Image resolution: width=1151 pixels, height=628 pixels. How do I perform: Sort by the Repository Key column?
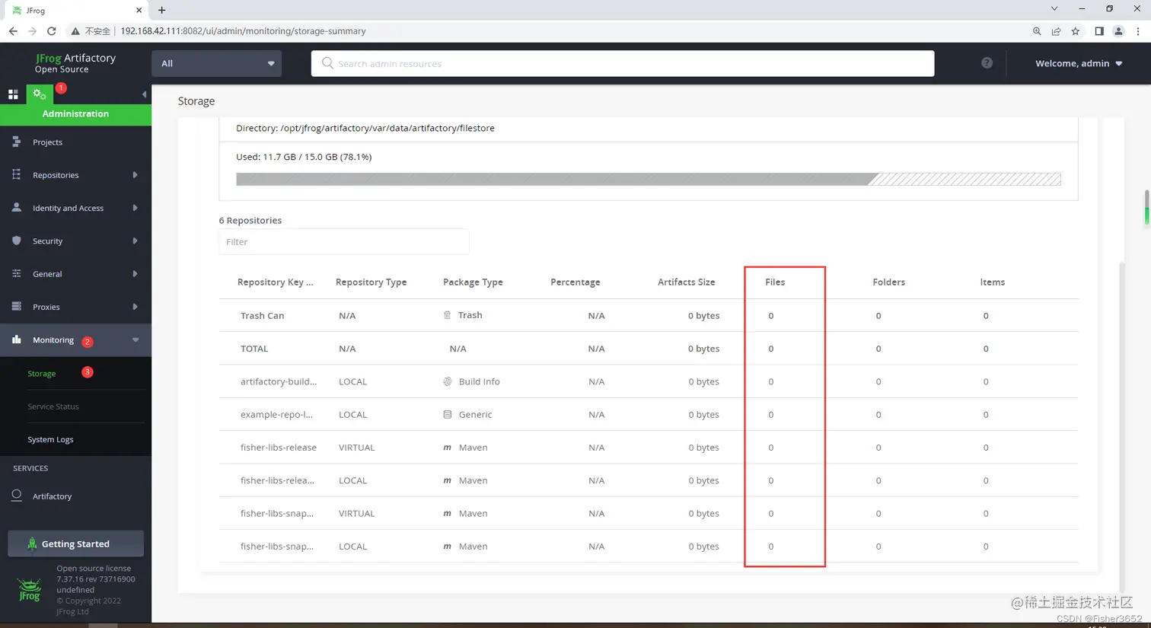click(275, 282)
